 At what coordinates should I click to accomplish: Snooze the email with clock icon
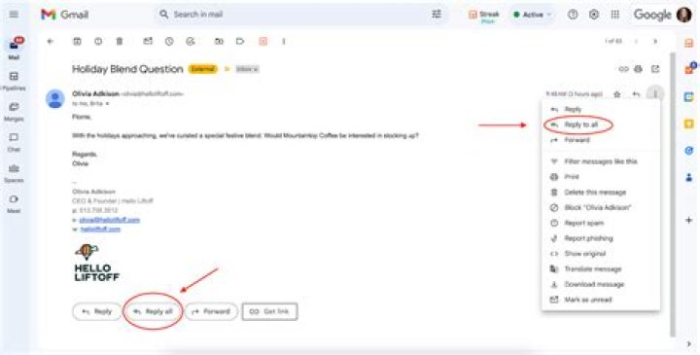click(x=169, y=42)
